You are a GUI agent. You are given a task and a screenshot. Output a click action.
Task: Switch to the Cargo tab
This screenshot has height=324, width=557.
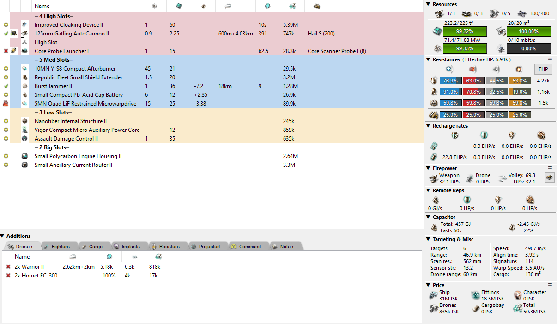coord(96,247)
